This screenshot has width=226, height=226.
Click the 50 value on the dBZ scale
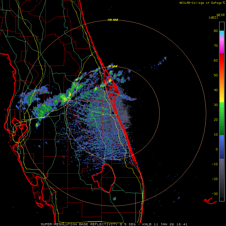(x=216, y=75)
